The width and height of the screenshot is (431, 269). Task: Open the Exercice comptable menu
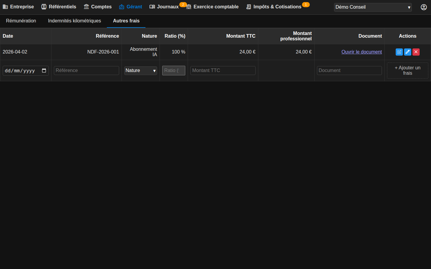tap(212, 7)
